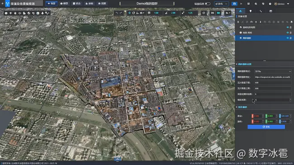The width and height of the screenshot is (294, 165).
Task: Switch to 2D view
Action: tap(212, 13)
